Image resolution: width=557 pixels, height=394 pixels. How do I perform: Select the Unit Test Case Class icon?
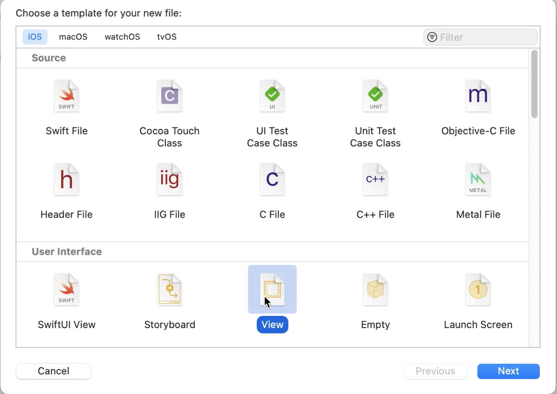click(376, 96)
